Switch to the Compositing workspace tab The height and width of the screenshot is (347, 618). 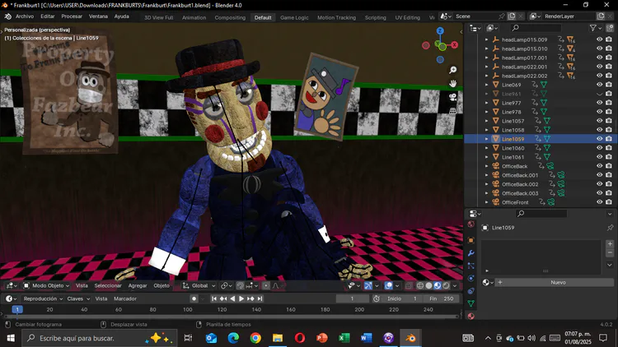230,18
